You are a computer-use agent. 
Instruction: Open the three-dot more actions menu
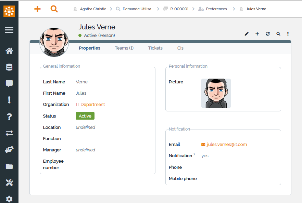288,34
